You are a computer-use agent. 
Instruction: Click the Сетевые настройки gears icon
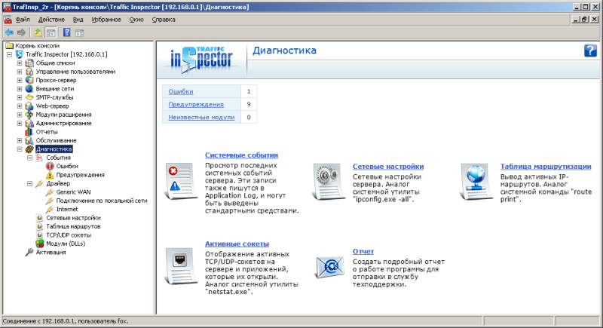pyautogui.click(x=328, y=181)
